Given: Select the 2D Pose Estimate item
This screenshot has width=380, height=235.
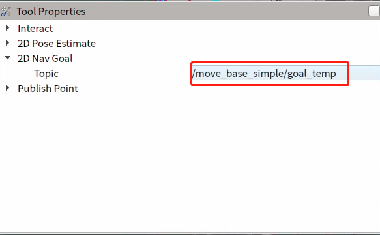Looking at the screenshot, I should [x=57, y=44].
